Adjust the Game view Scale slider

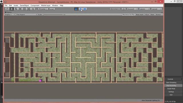click(53, 15)
